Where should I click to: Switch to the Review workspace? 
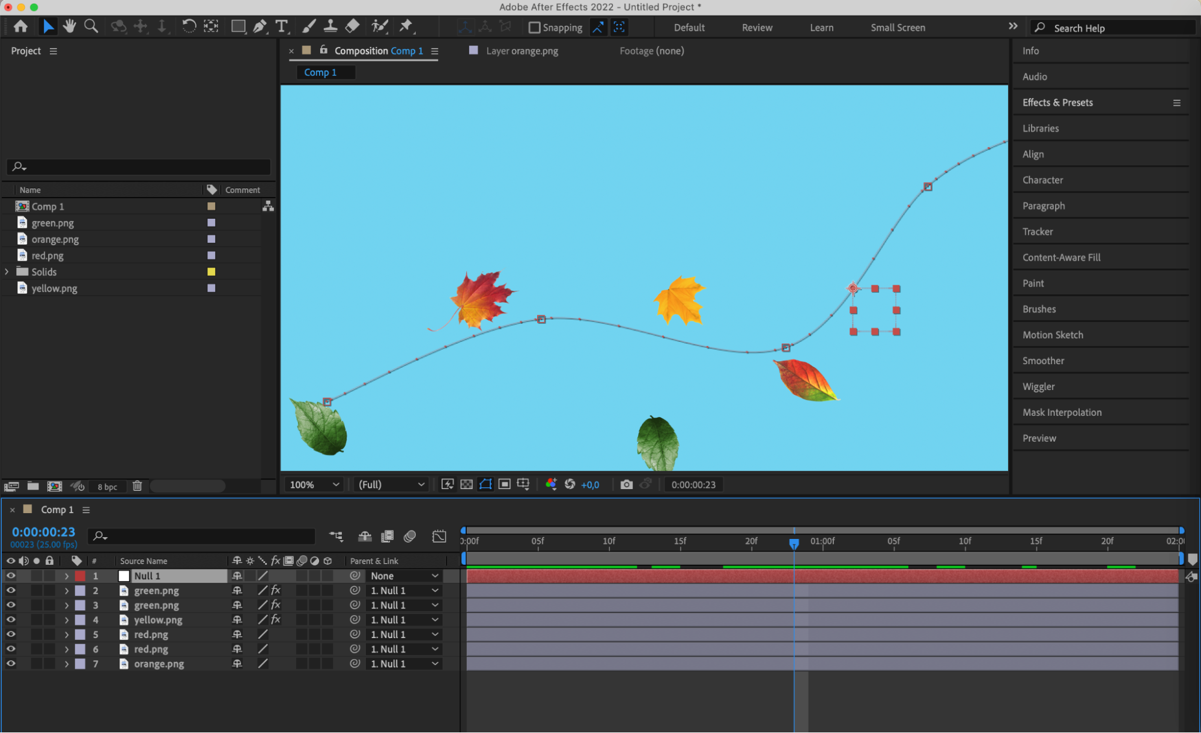coord(756,28)
